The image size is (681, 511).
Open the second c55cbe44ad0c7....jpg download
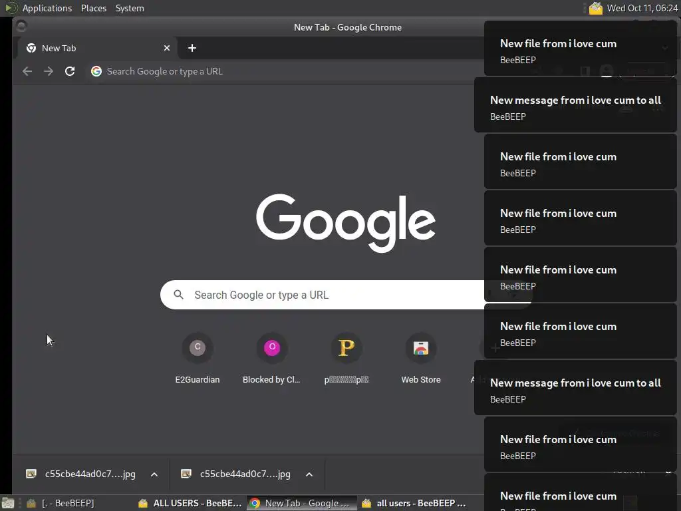click(x=245, y=474)
